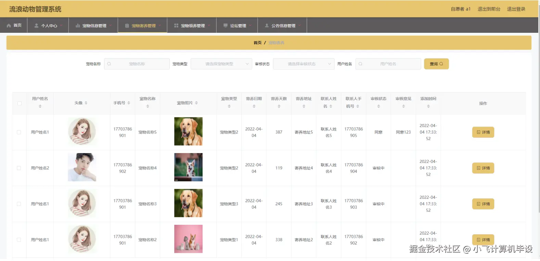Viewport: 540px width, 261px height.
Task: Sort by the 寄养天数 column arrows
Action: pos(279,106)
